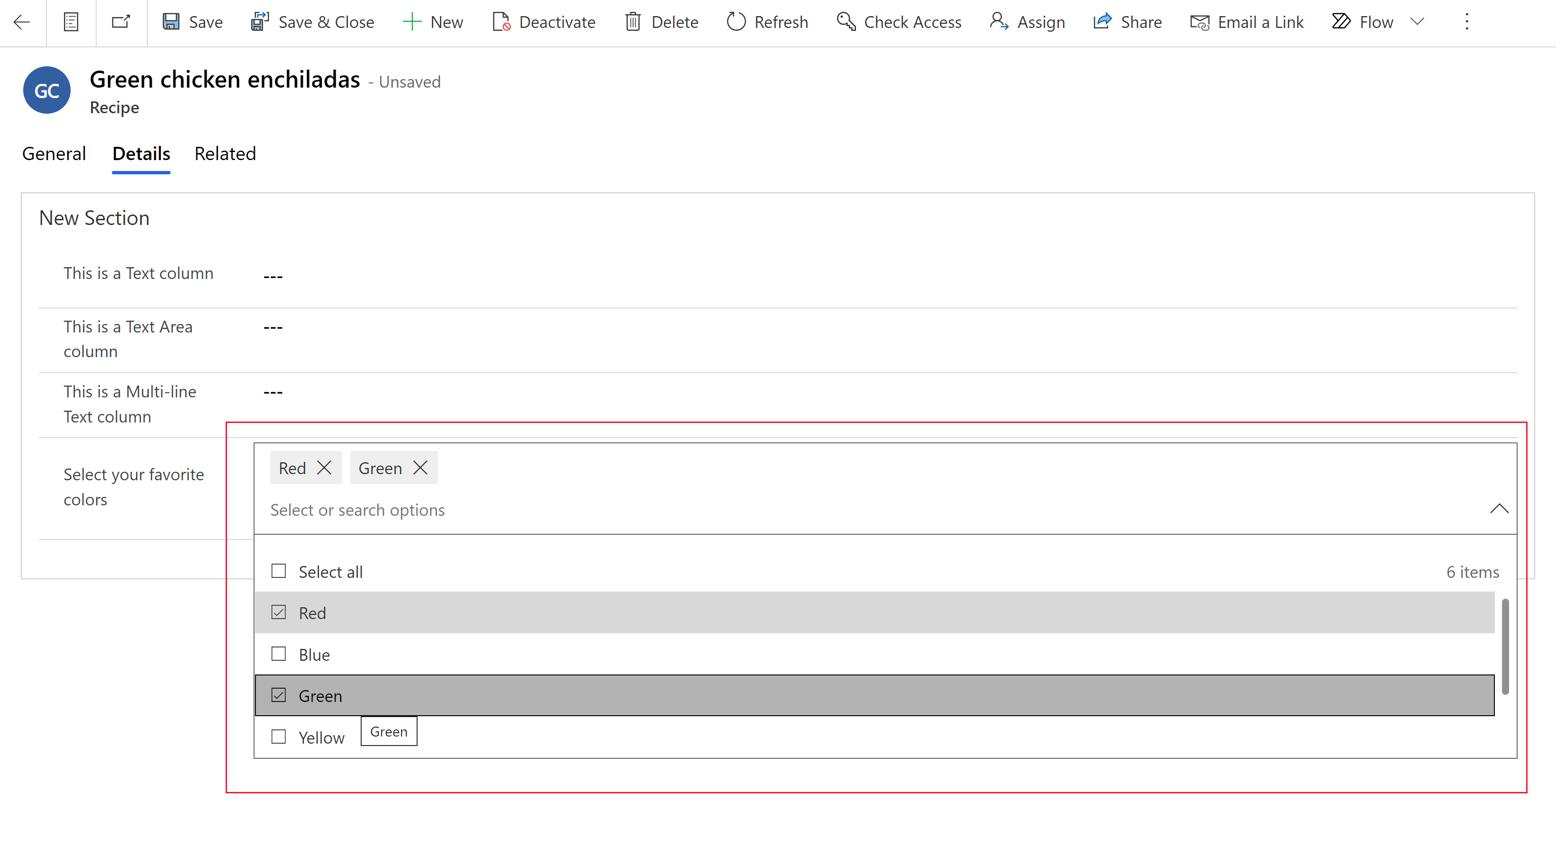Click the Save icon
The image size is (1556, 854).
click(172, 21)
